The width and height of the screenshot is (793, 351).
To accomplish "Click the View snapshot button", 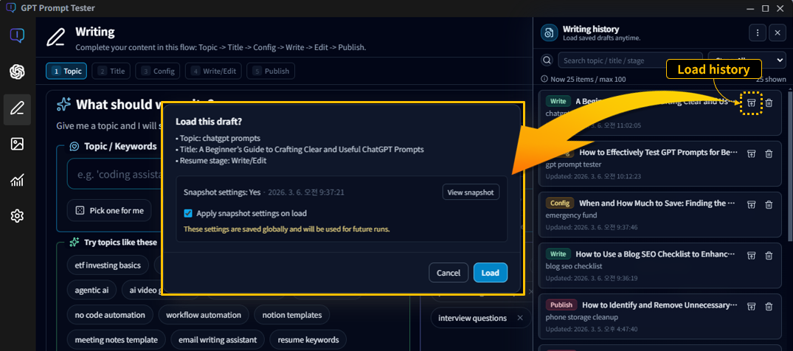I will pos(471,192).
